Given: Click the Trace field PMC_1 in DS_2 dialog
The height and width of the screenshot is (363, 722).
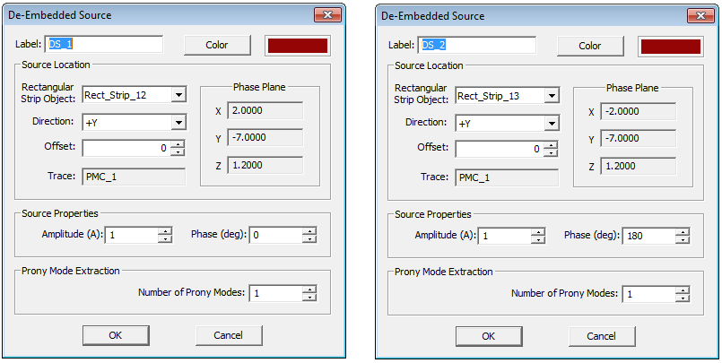Looking at the screenshot, I should pyautogui.click(x=507, y=177).
